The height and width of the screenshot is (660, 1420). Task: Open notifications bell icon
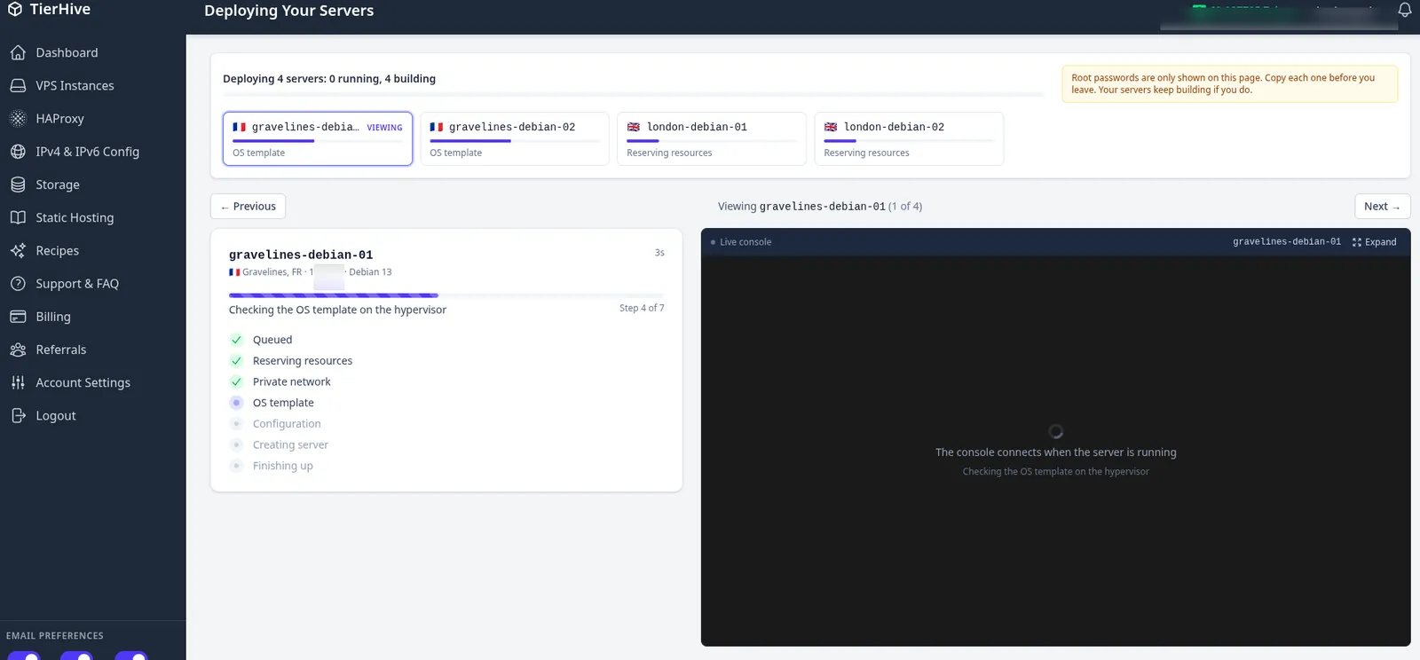1405,10
